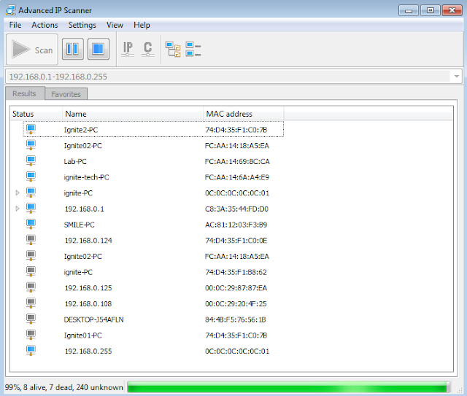The height and width of the screenshot is (396, 467).
Task: Click the gray computer icon for 192.168.0.108
Action: pos(31,303)
